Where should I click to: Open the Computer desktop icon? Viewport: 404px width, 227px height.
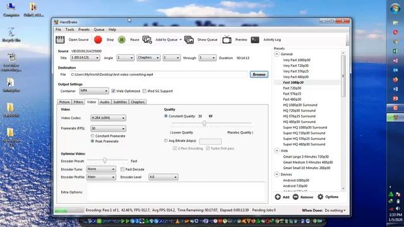[11, 9]
